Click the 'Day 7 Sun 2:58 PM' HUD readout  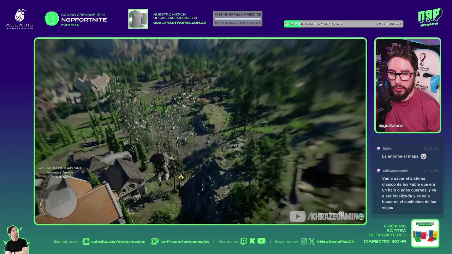click(50, 168)
